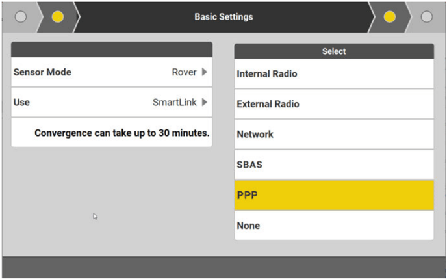Select the highlighted PPP option
This screenshot has width=447, height=279.
[333, 195]
